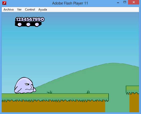Click the first life egg icon
141x114 pixels.
point(19,24)
